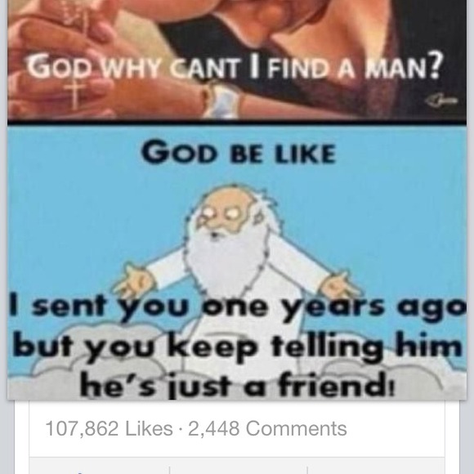Tap the small signature watermark on top photo
The height and width of the screenshot is (474, 474).
click(443, 101)
